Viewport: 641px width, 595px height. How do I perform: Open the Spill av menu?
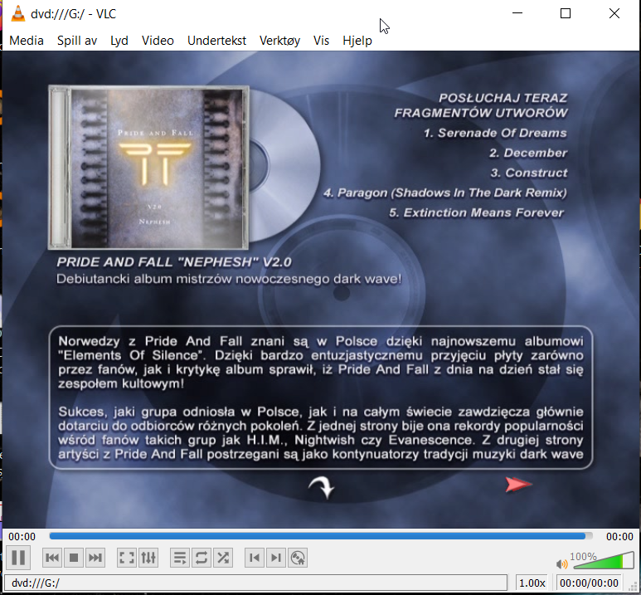pyautogui.click(x=77, y=41)
